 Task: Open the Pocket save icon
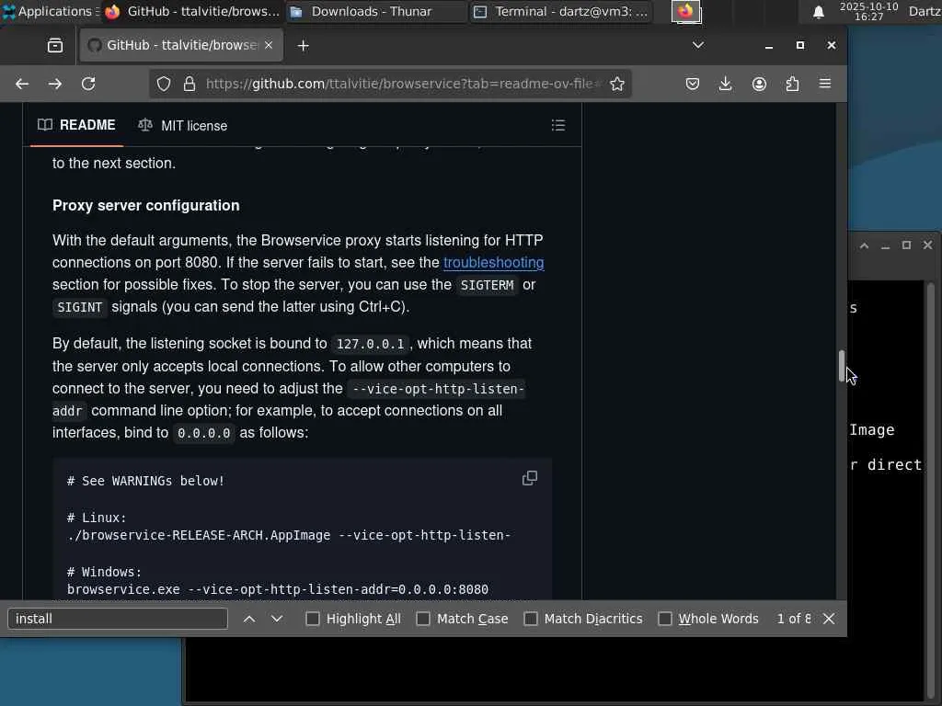tap(693, 84)
